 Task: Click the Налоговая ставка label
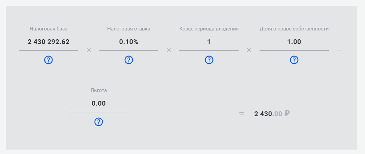(129, 29)
